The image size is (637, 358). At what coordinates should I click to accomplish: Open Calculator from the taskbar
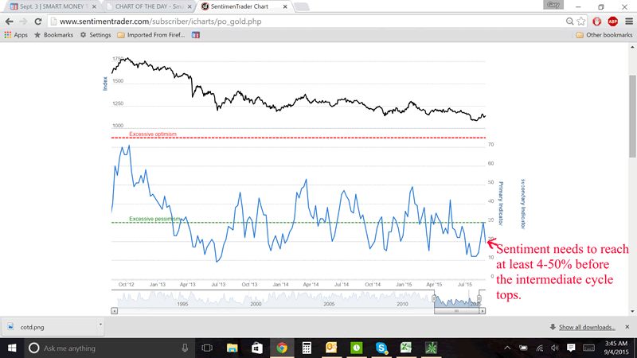(x=306, y=348)
